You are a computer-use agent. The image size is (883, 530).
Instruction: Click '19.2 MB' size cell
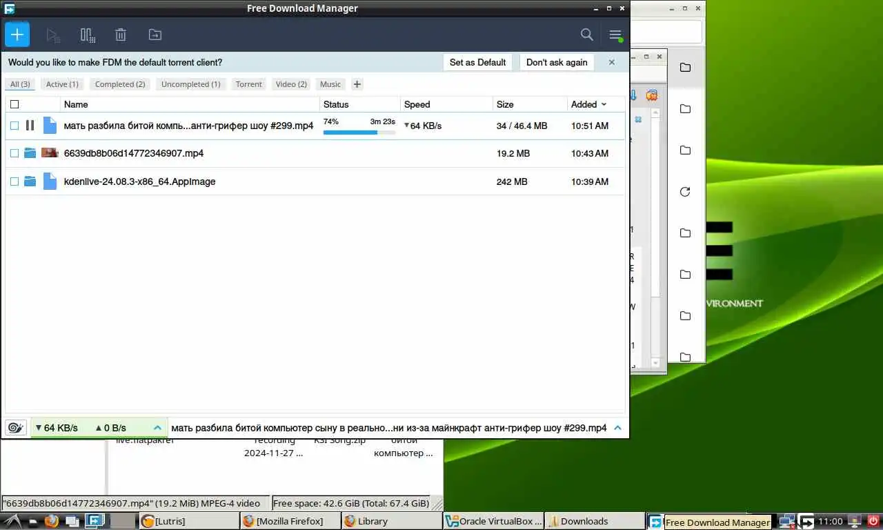point(513,153)
